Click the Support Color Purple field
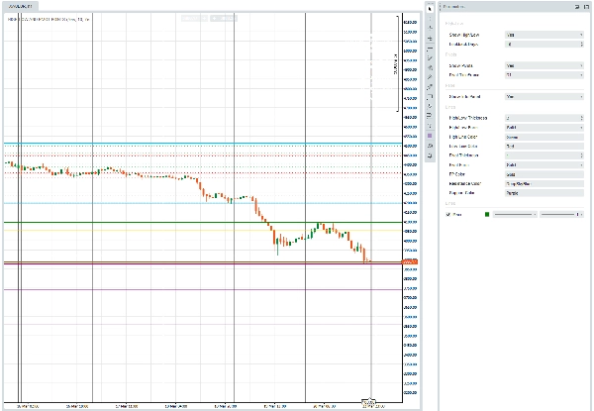Image resolution: width=594 pixels, height=411 pixels. [x=544, y=193]
